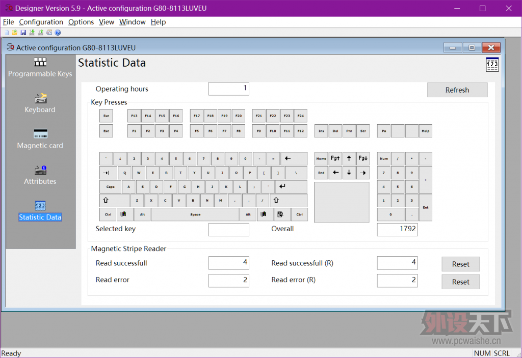522x358 pixels.
Task: Select the Ins key
Action: pos(321,131)
